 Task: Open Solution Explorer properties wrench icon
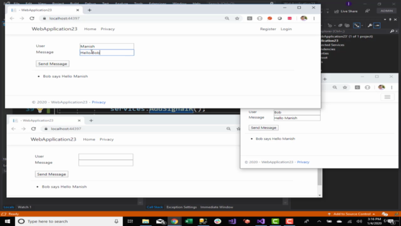(x=370, y=25)
